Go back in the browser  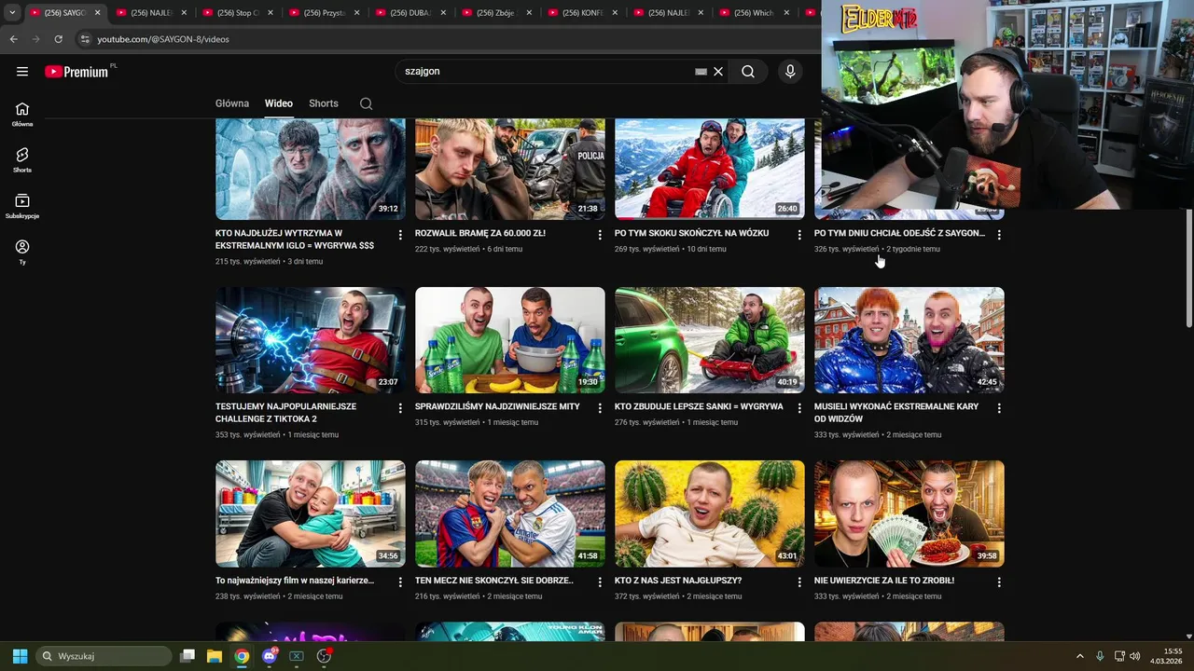tap(13, 39)
